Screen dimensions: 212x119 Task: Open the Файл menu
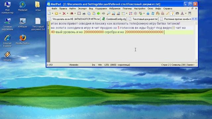pos(54,9)
